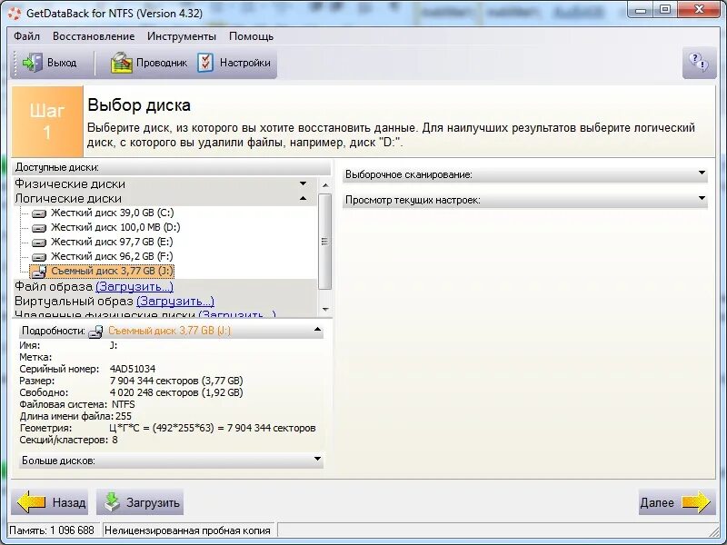This screenshot has height=545, width=727.
Task: Click size value 7 904 344 секторов (3,77 GB)
Action: (176, 381)
